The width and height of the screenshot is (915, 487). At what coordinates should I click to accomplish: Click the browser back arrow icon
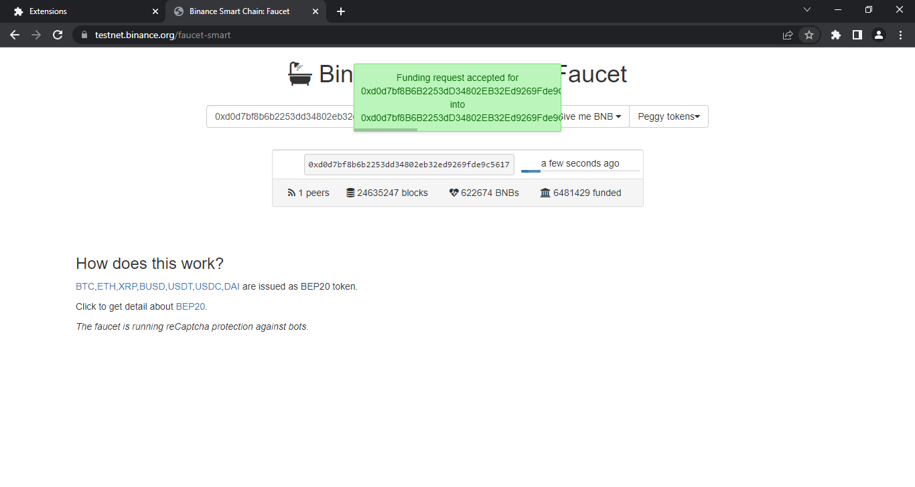pyautogui.click(x=15, y=35)
